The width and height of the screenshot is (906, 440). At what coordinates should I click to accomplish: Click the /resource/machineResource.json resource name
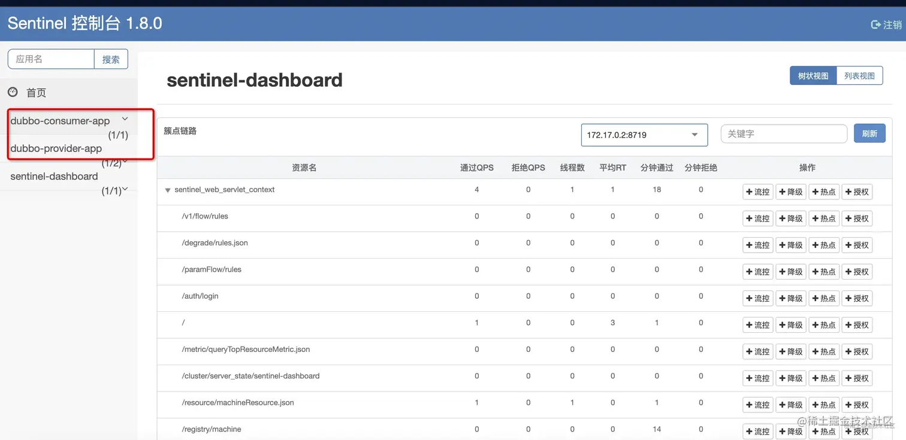[x=238, y=402]
